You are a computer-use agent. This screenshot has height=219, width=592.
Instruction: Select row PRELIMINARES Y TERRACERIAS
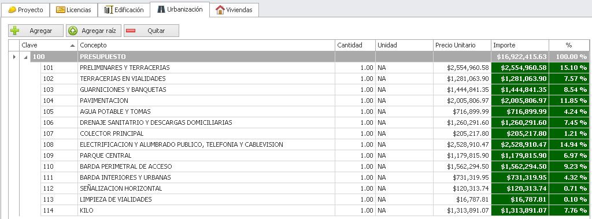[x=315, y=68]
